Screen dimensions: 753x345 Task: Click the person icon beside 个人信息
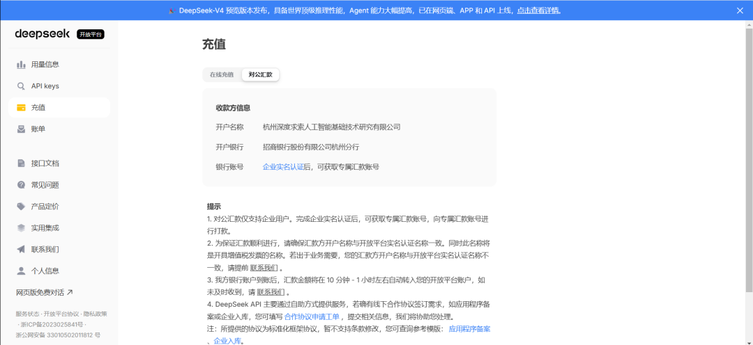pos(21,271)
